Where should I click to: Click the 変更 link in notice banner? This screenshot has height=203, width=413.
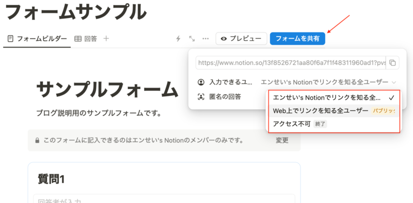[282, 141]
